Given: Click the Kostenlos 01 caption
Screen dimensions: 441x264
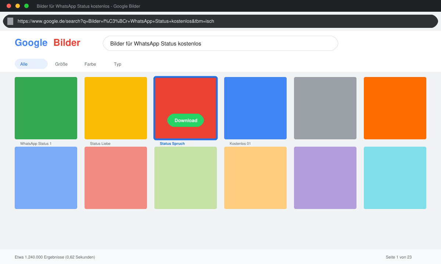Looking at the screenshot, I should tap(240, 144).
